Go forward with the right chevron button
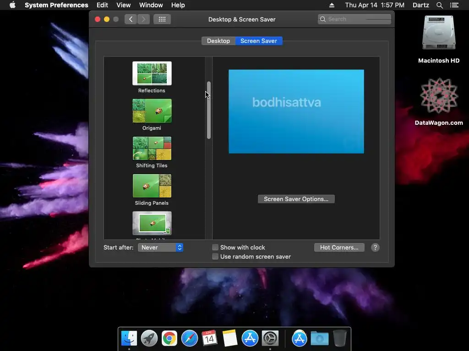469x351 pixels. [x=143, y=19]
